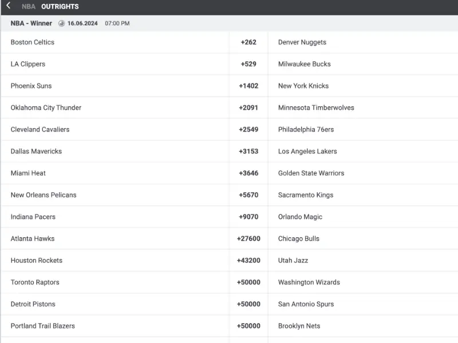This screenshot has width=458, height=343.
Task: Pick the Milwaukee Bucks selection
Action: (363, 64)
